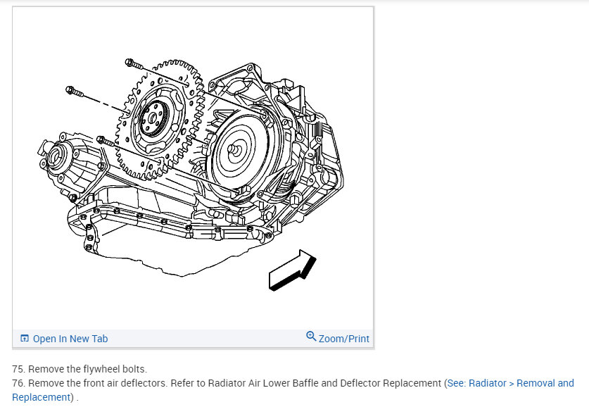This screenshot has width=589, height=407.
Task: Click the Zoom/Print magnifier icon
Action: pos(311,336)
